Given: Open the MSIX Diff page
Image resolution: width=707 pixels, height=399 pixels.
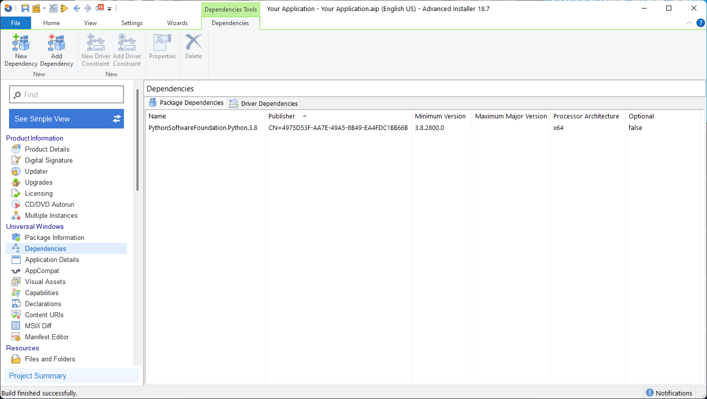Looking at the screenshot, I should [x=38, y=326].
